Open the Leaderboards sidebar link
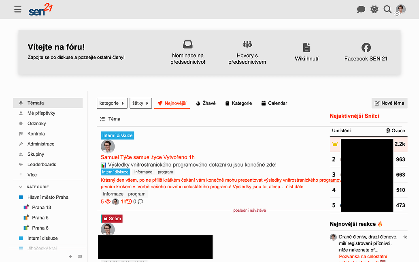The image size is (419, 262). tap(42, 164)
